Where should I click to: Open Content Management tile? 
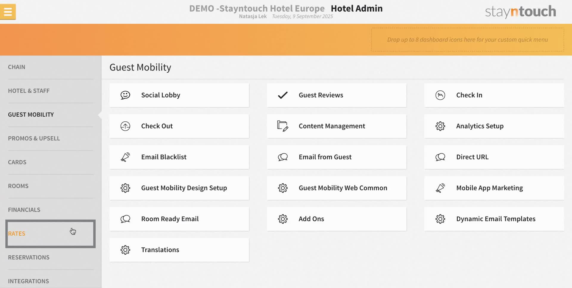pos(337,126)
